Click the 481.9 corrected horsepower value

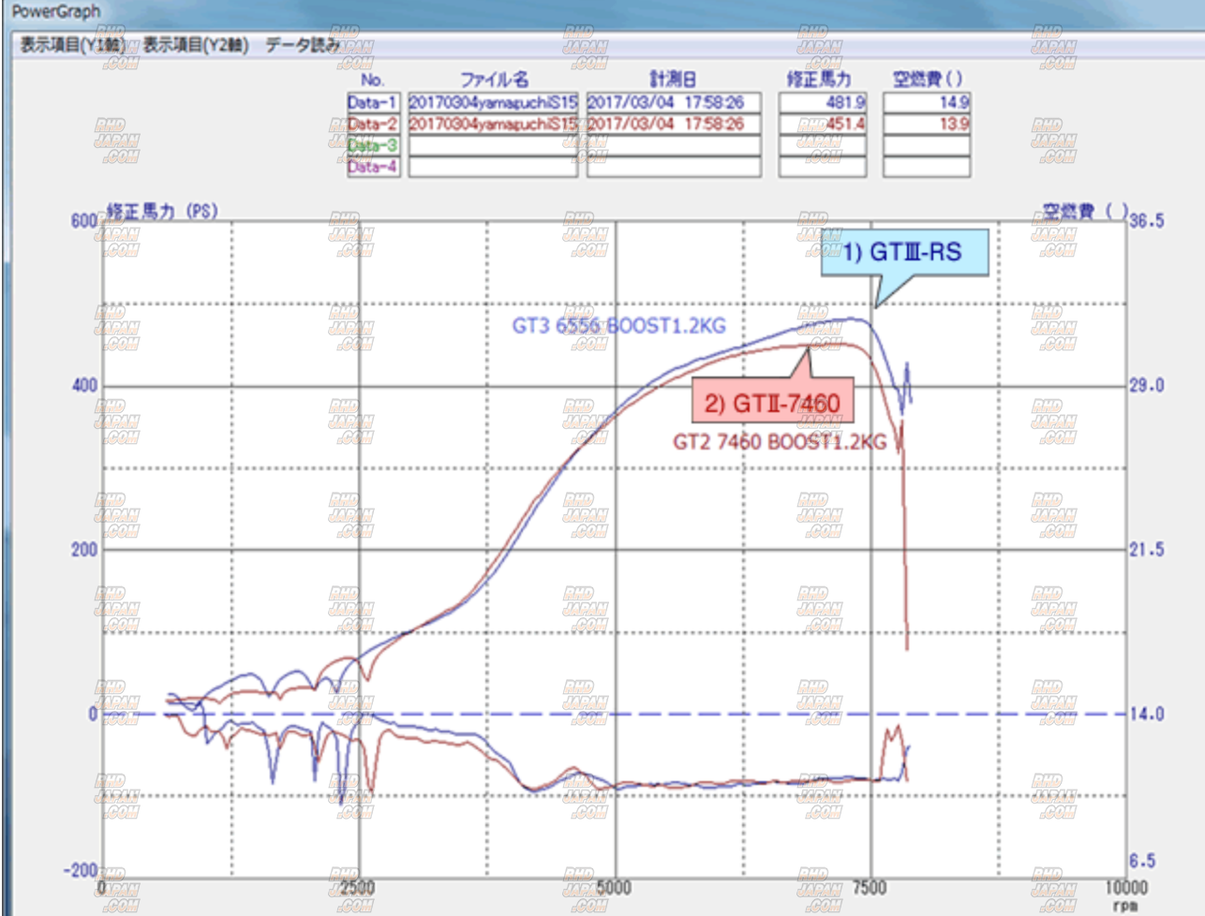(x=823, y=102)
